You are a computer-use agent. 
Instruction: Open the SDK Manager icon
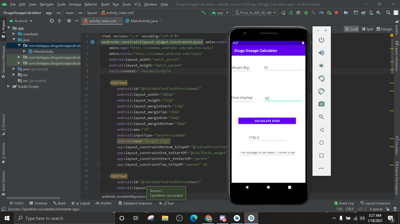[x=379, y=13]
